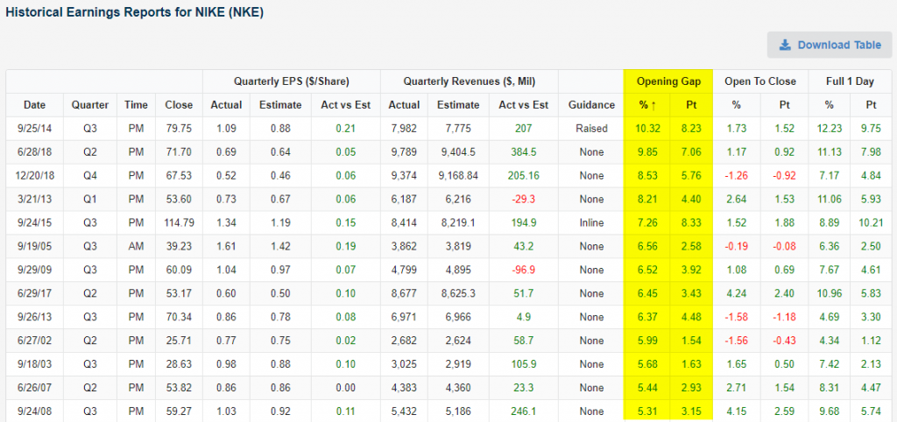The height and width of the screenshot is (422, 897).
Task: Sort table by the Date column header
Action: click(34, 105)
